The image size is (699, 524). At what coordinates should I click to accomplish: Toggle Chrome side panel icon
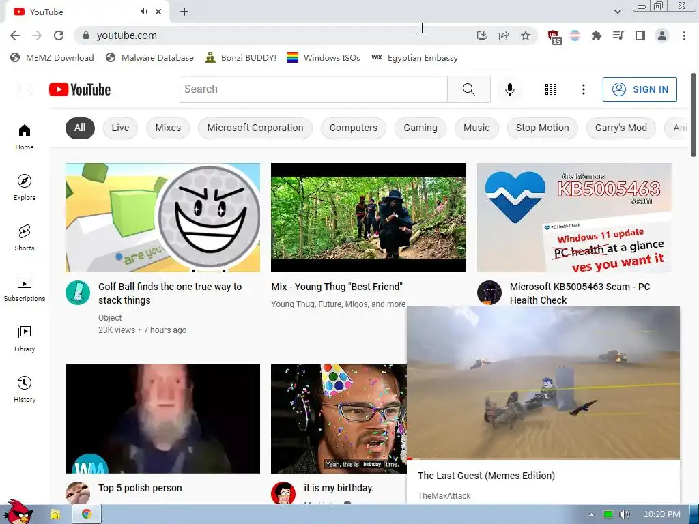tap(640, 35)
